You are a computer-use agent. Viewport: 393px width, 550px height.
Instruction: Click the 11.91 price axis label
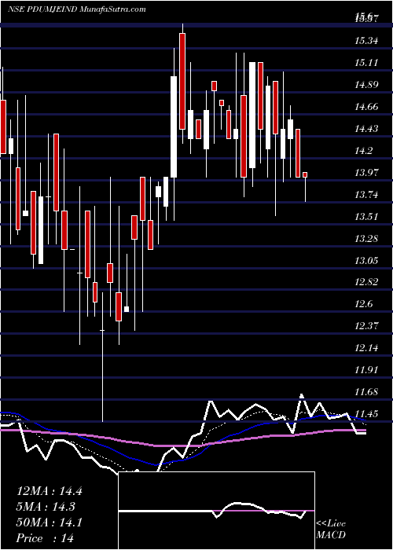tap(366, 370)
